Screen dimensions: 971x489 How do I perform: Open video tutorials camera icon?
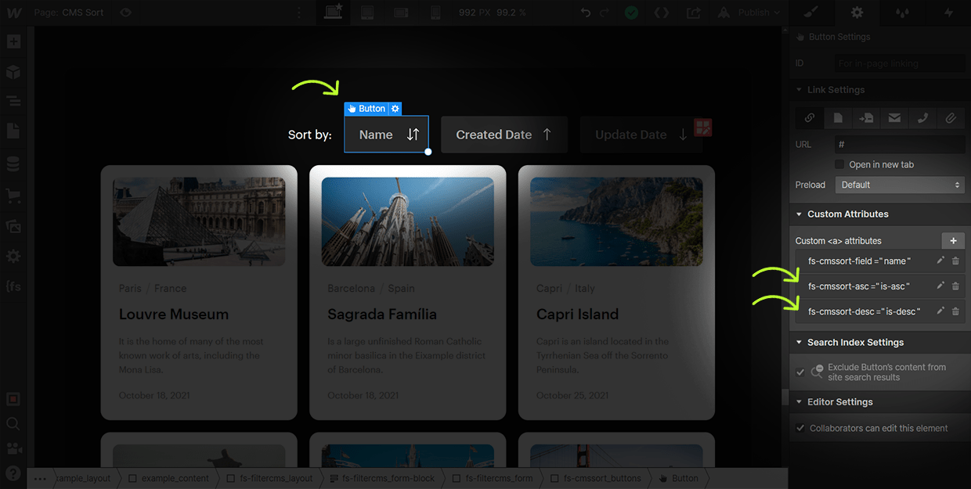click(13, 448)
